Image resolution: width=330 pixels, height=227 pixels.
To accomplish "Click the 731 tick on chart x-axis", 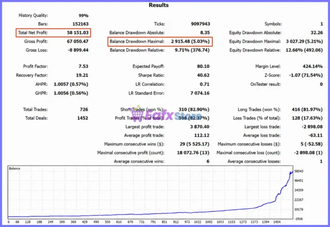I will pos(142,222).
